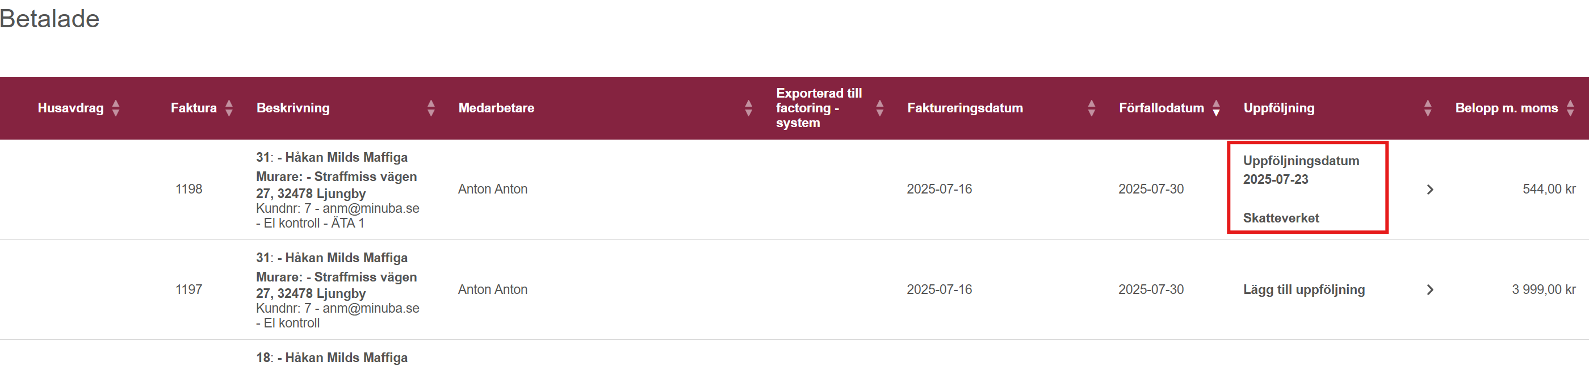Screen dimensions: 1589x370
Task: Select the Faktureringsdatum column header
Action: [965, 108]
